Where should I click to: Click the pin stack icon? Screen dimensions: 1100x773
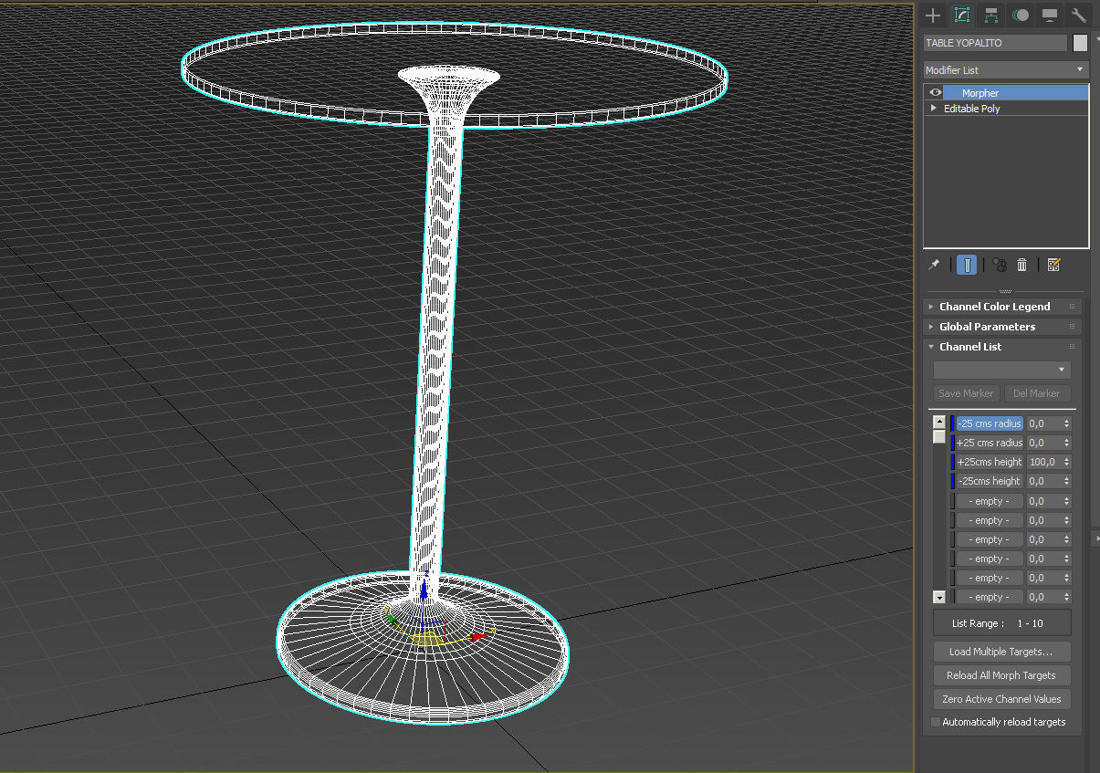(934, 265)
